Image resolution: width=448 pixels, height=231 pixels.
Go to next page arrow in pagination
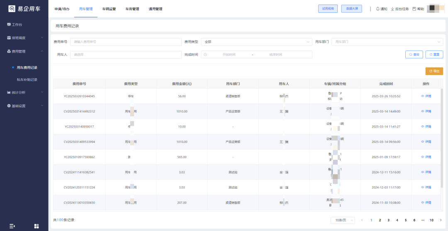coord(441,220)
